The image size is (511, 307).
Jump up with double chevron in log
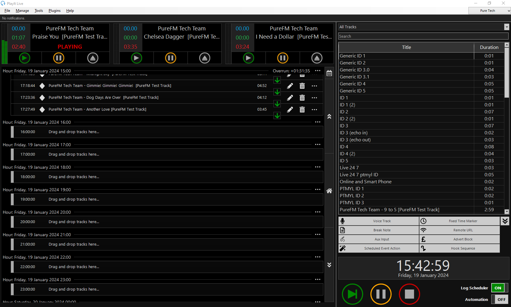[x=329, y=116]
